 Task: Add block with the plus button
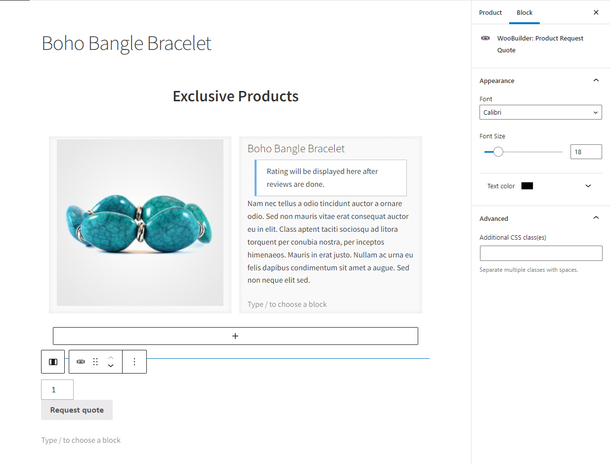(x=235, y=336)
